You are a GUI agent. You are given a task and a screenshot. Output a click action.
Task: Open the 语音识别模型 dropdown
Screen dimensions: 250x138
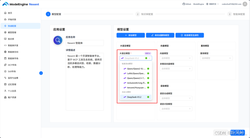176,109
